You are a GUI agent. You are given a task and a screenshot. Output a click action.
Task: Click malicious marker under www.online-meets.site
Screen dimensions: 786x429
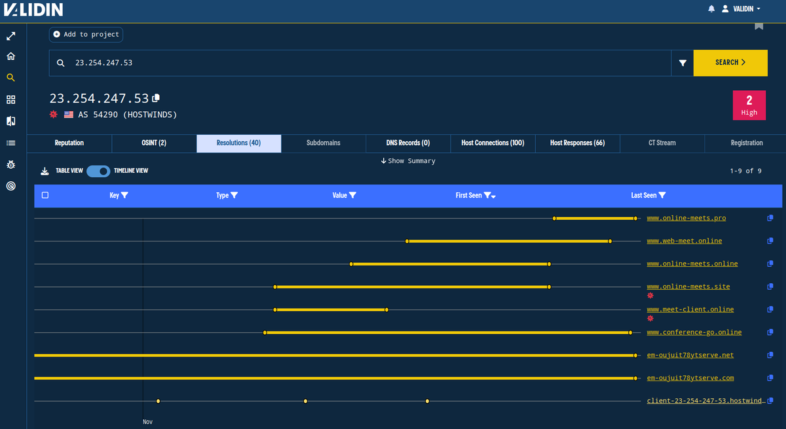point(650,296)
